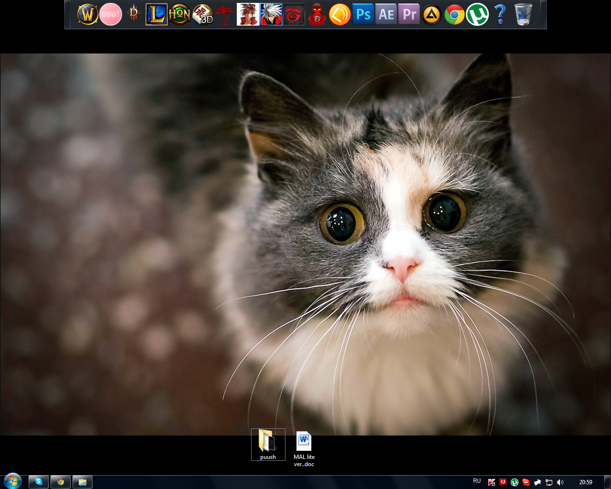
Task: Open After Effects from the dock
Action: click(x=386, y=14)
